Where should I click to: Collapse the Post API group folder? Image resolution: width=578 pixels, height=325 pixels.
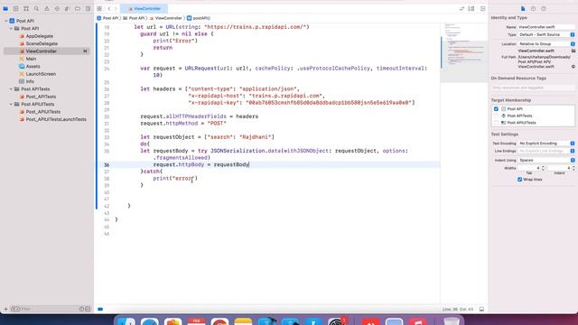[11, 28]
